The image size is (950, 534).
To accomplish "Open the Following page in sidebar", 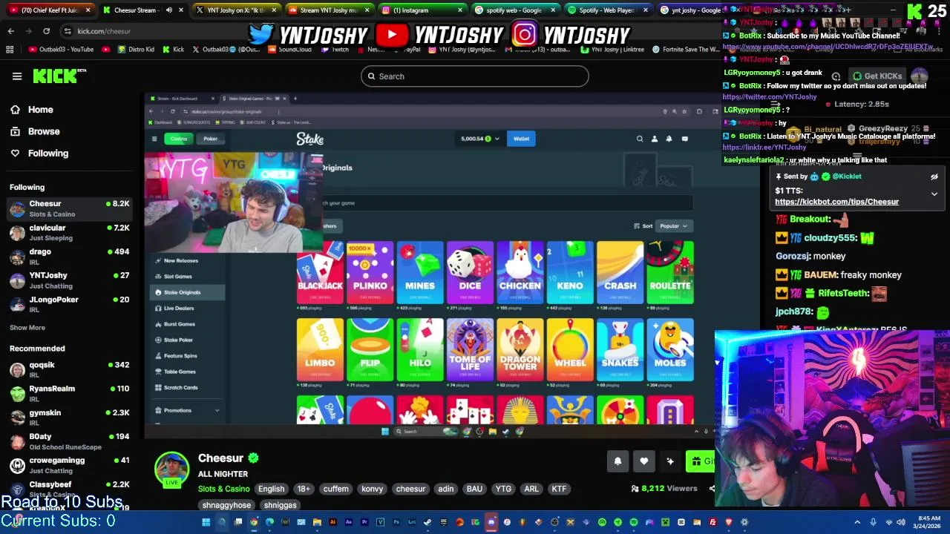I will (x=47, y=153).
